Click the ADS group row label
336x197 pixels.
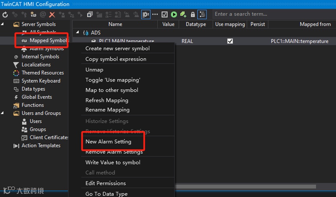click(95, 33)
